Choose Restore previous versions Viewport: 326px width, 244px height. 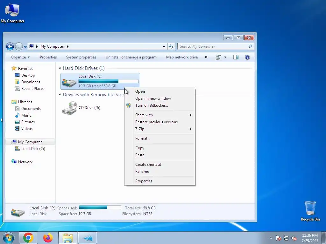pyautogui.click(x=159, y=122)
